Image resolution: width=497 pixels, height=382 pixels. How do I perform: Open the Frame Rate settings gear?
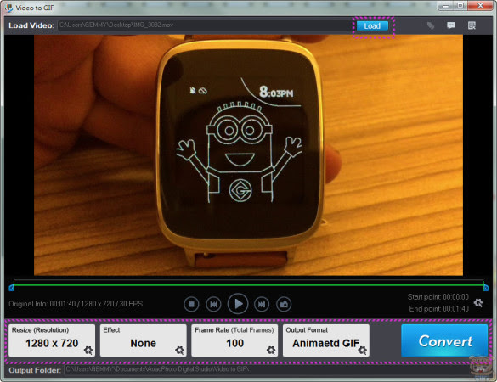click(271, 350)
